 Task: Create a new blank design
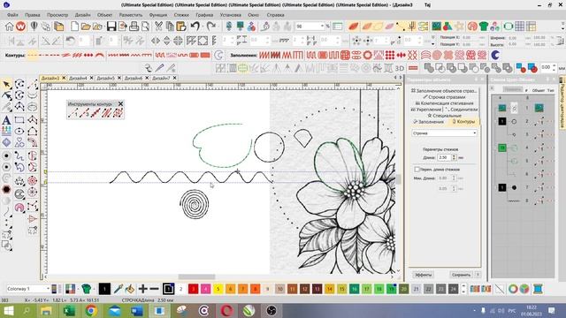coord(74,26)
